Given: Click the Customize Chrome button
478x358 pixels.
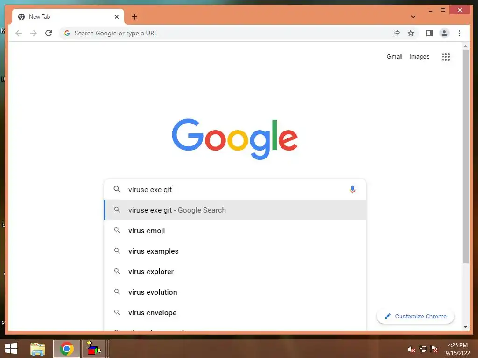Looking at the screenshot, I should click(x=415, y=317).
